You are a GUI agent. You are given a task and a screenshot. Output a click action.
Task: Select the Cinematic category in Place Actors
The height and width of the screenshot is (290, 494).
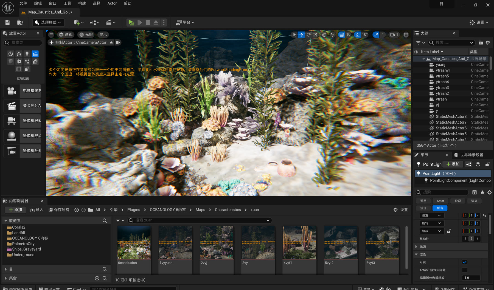coord(35,54)
